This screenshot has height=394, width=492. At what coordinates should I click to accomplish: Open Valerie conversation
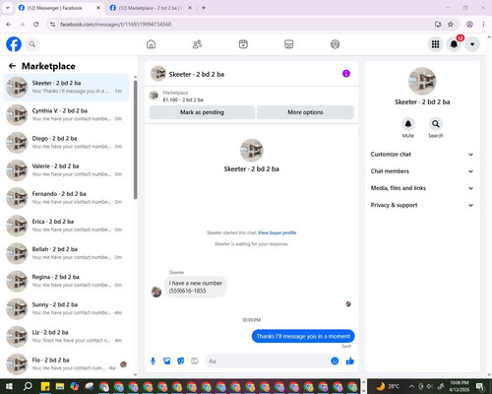67,170
